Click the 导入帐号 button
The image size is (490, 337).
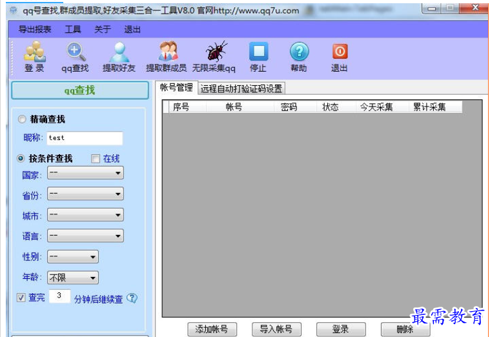click(276, 329)
